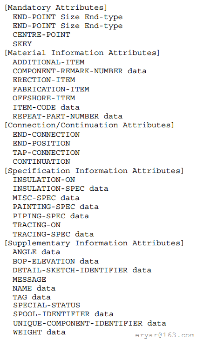Click the Connection/Continuation Attributes heading

89,125
